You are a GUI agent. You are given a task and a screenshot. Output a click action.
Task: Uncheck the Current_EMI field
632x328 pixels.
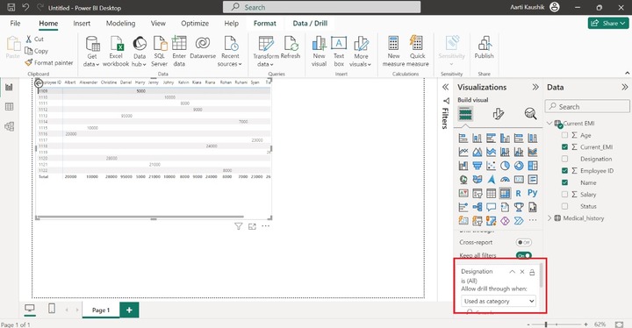click(564, 147)
